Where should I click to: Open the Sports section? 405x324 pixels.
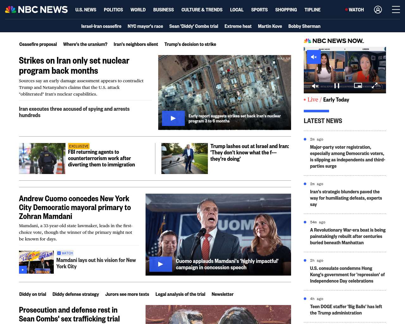point(259,10)
